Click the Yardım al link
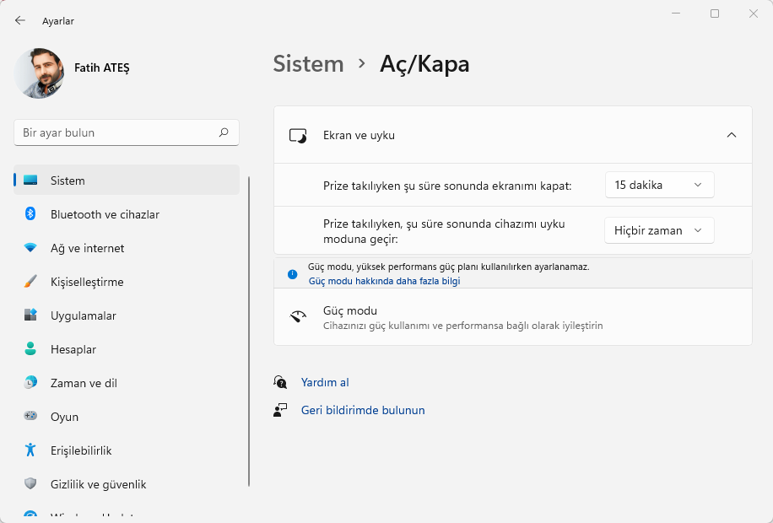The height and width of the screenshot is (523, 773). (325, 382)
